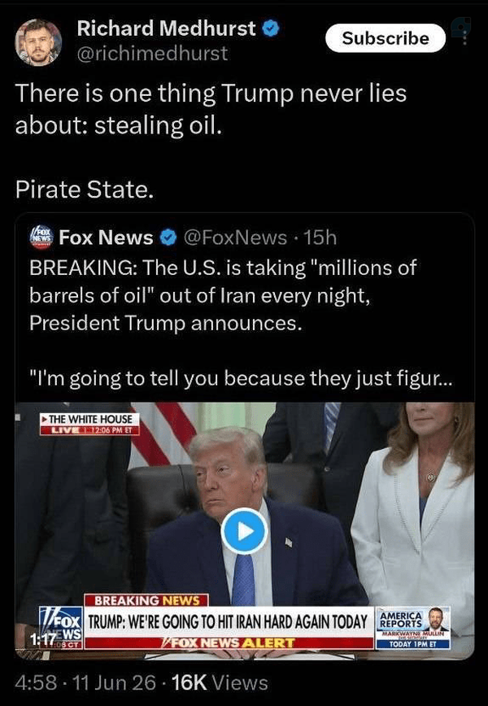Screen dimensions: 488x706
Task: Open the Fox News account name
Action: click(x=107, y=238)
